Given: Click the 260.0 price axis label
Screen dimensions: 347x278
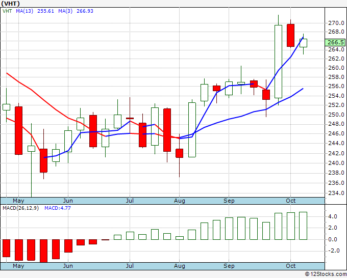Looking at the screenshot, I should click(x=336, y=68).
